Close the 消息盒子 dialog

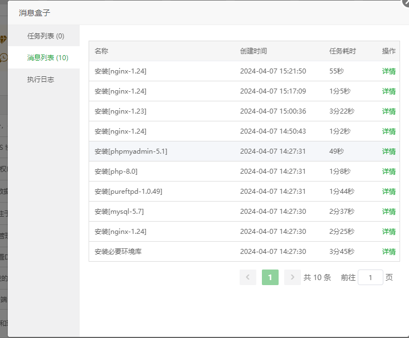coord(406,2)
